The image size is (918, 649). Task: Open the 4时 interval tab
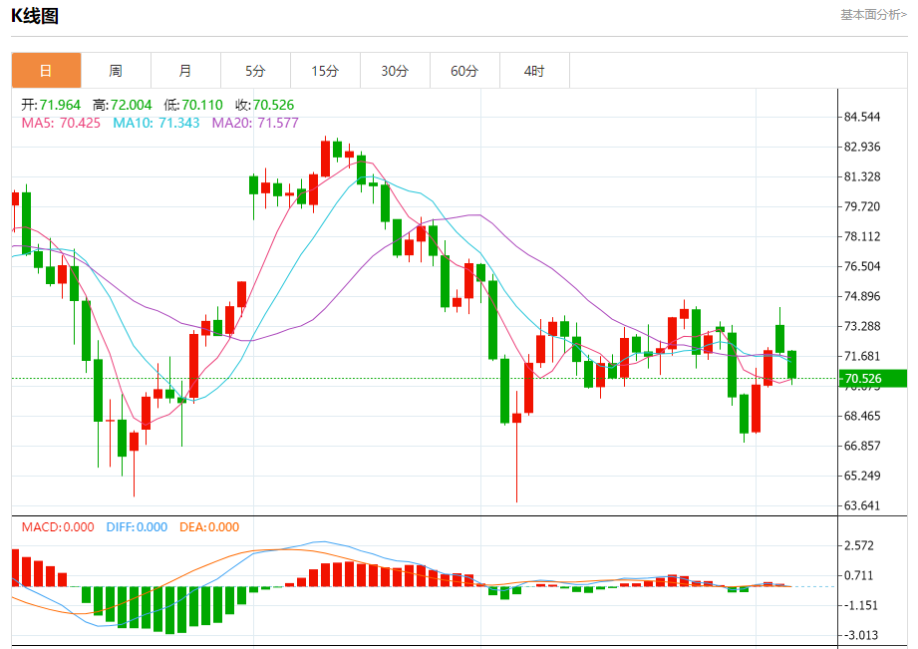[534, 71]
